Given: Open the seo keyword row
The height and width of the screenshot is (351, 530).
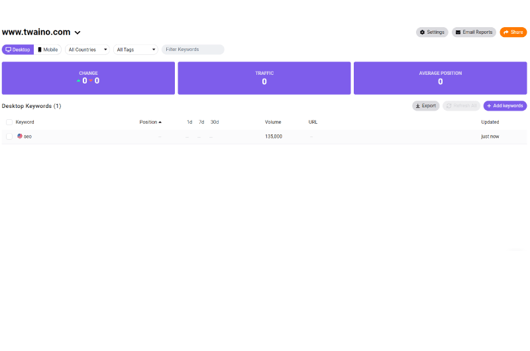Looking at the screenshot, I should pos(264,136).
